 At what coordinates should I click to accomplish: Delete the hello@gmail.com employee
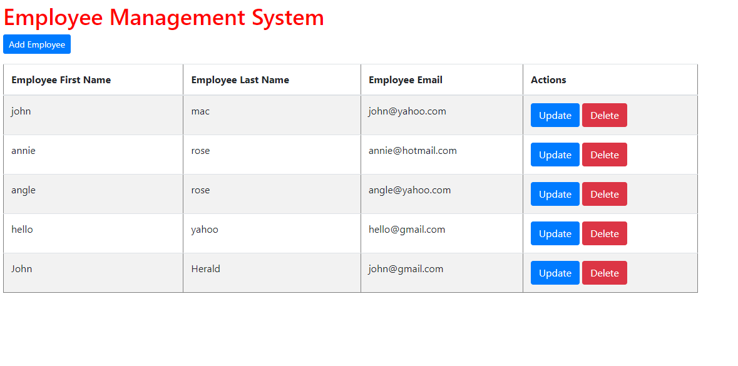tap(604, 234)
